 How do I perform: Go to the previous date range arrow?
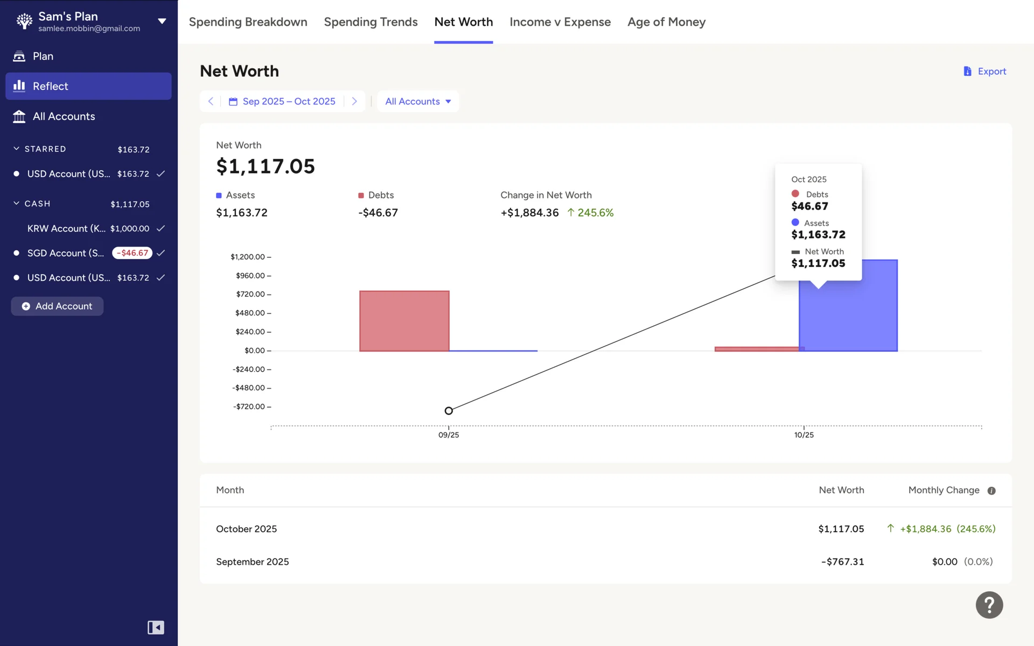211,101
